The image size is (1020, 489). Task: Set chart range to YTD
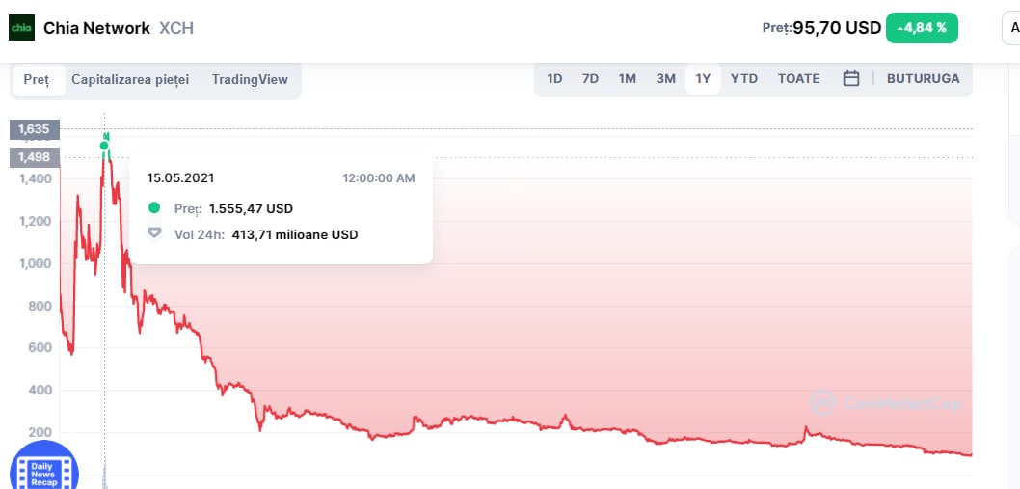744,79
